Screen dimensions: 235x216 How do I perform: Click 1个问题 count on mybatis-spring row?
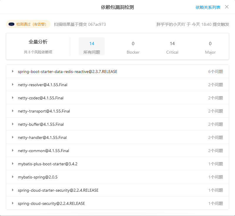pos(216,177)
